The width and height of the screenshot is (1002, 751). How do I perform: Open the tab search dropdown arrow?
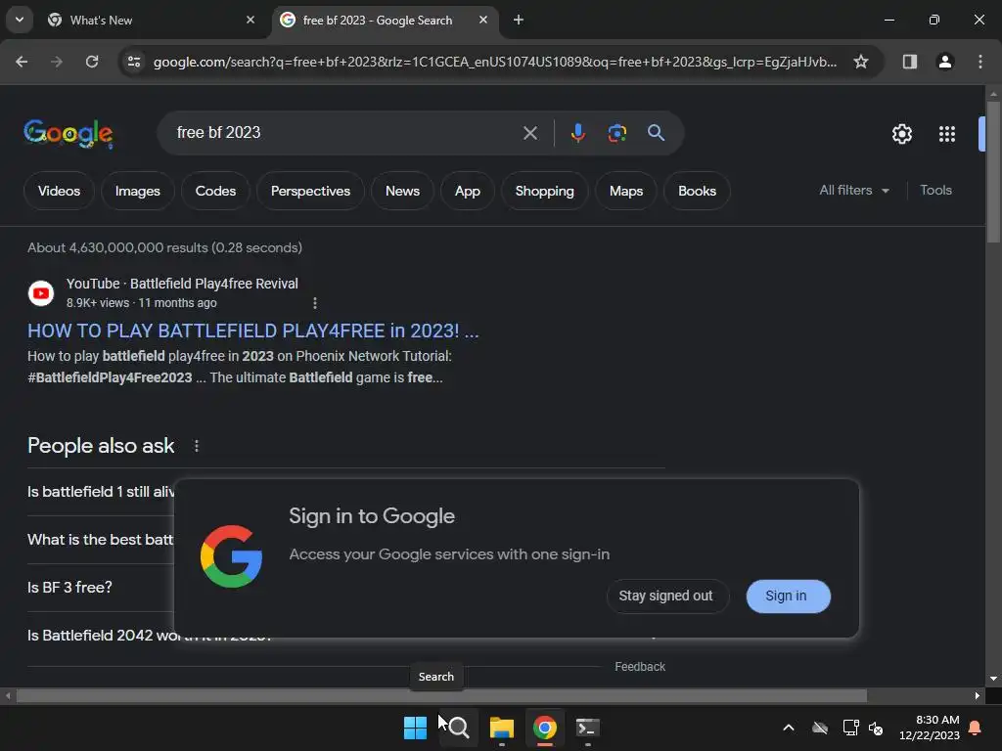coord(20,20)
